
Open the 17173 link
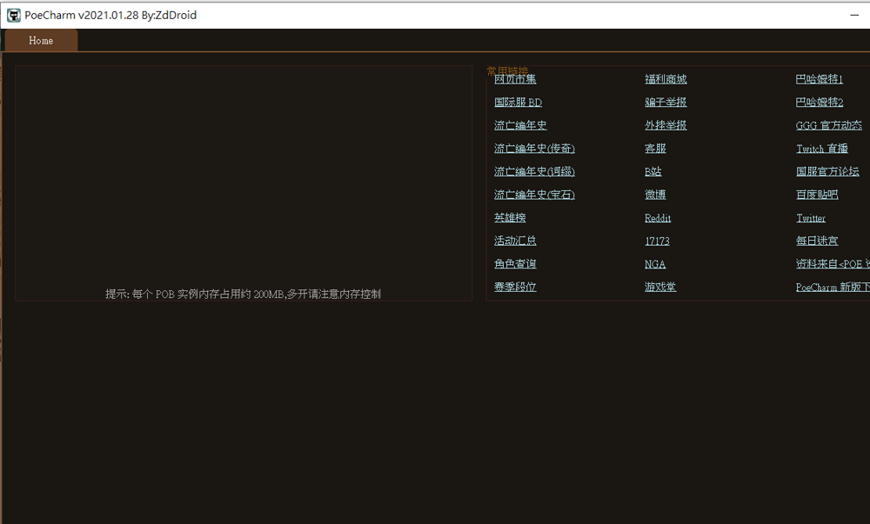point(657,241)
